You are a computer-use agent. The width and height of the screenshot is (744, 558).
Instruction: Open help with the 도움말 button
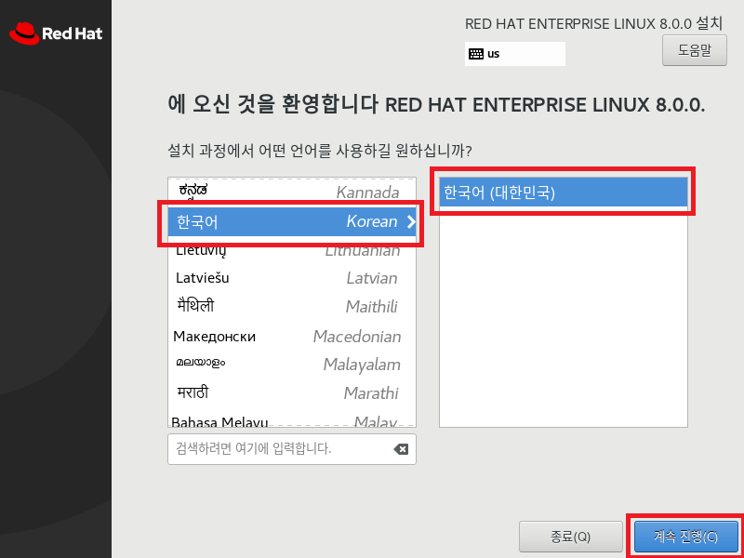coord(694,50)
